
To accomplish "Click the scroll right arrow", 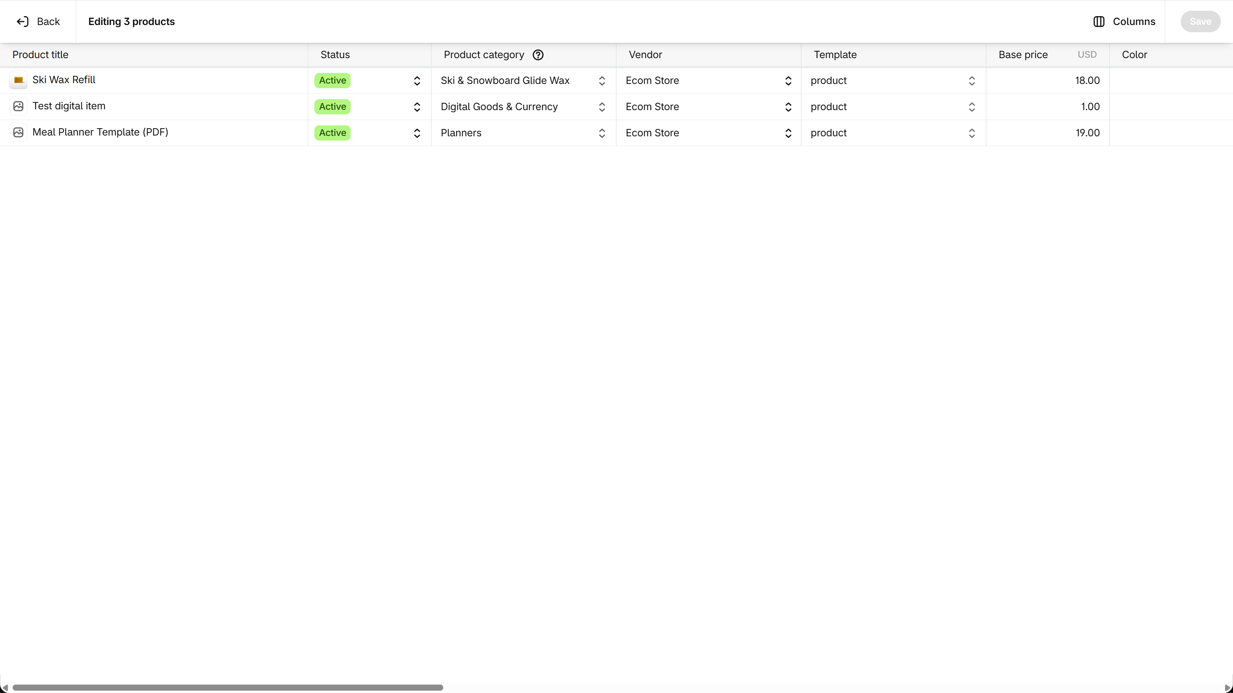I will click(x=1228, y=688).
